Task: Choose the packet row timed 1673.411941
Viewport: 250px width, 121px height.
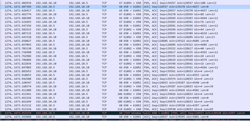Action: [x=125, y=94]
